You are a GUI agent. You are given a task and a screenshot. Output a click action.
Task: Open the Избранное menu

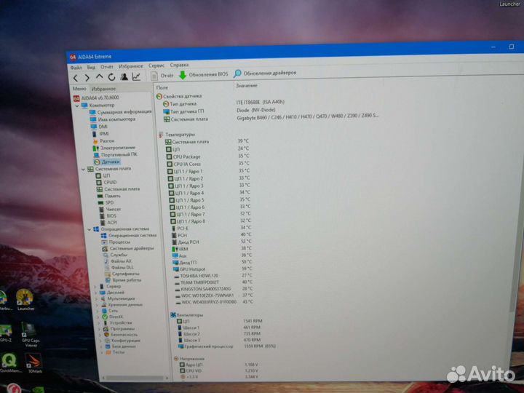131,66
